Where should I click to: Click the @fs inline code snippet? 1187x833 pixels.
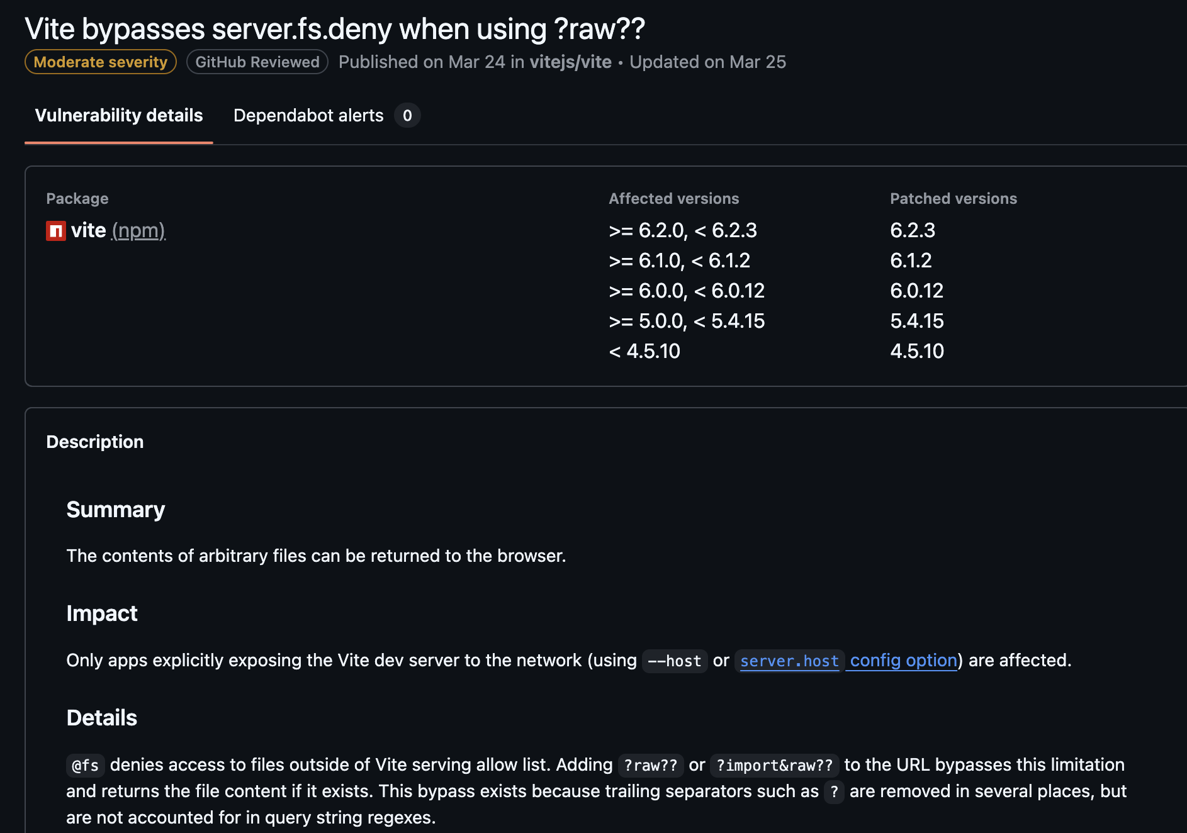[x=86, y=766]
